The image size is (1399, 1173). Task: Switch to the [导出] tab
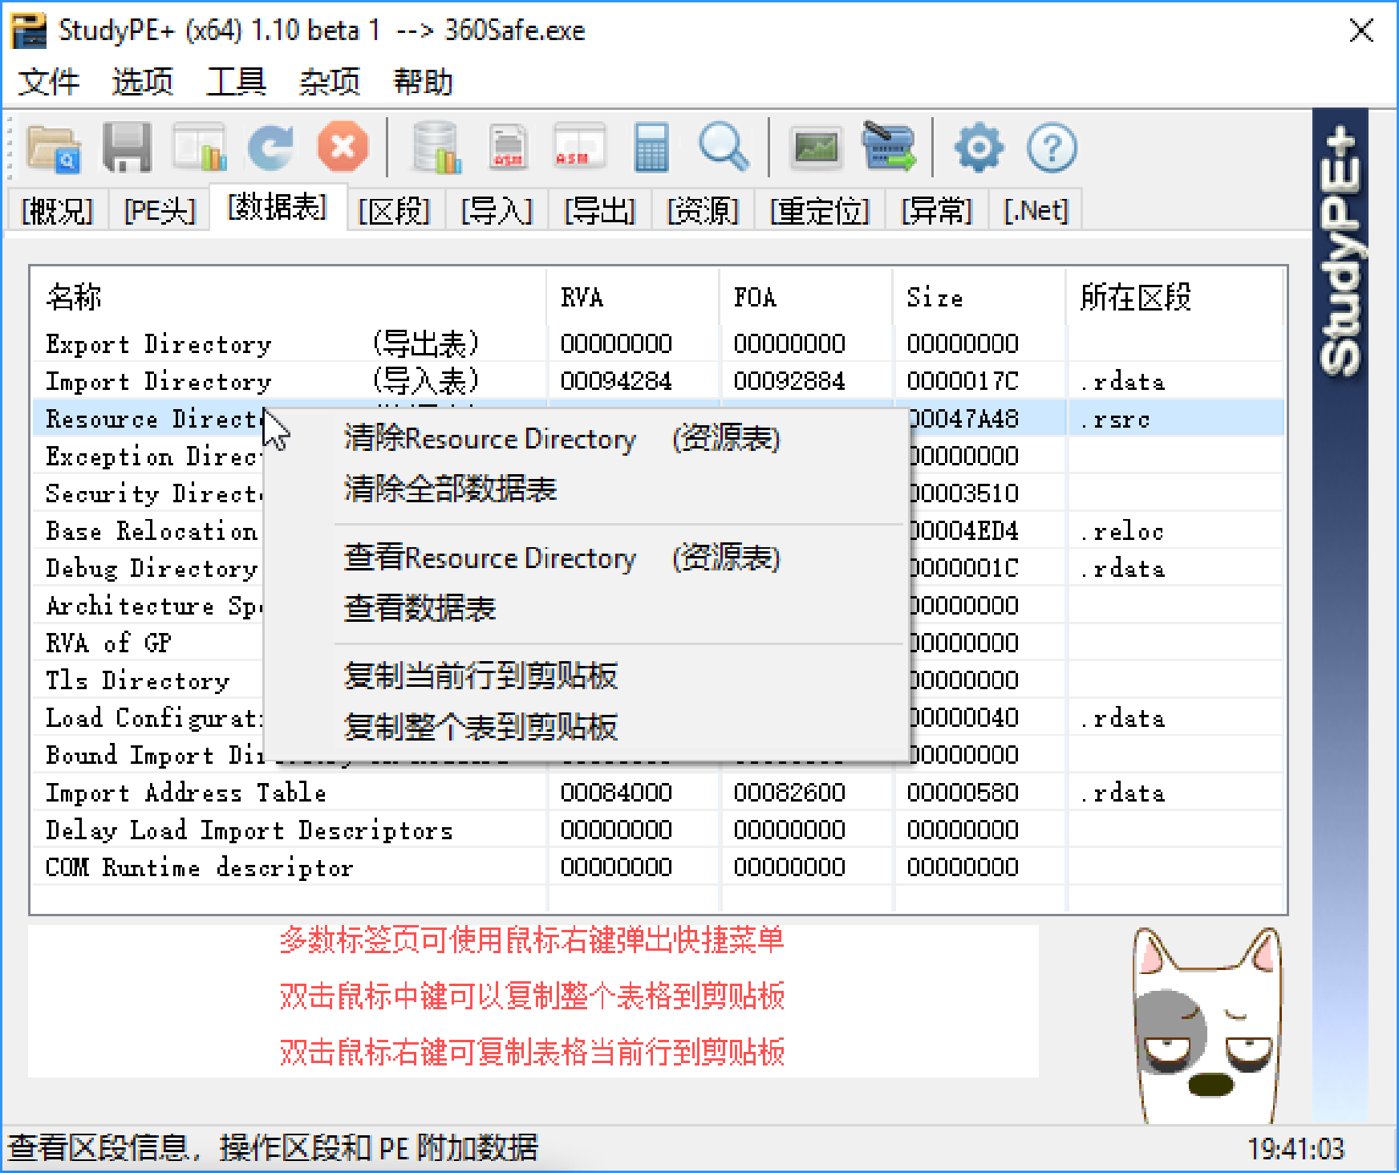600,211
